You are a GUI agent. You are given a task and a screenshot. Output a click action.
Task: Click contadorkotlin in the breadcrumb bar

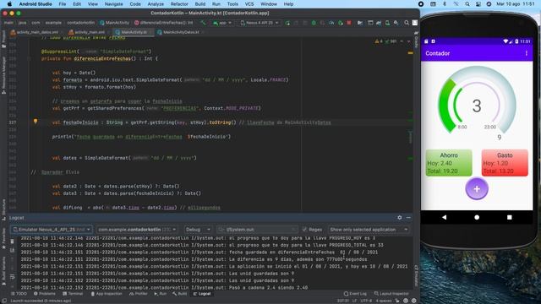pyautogui.click(x=80, y=23)
